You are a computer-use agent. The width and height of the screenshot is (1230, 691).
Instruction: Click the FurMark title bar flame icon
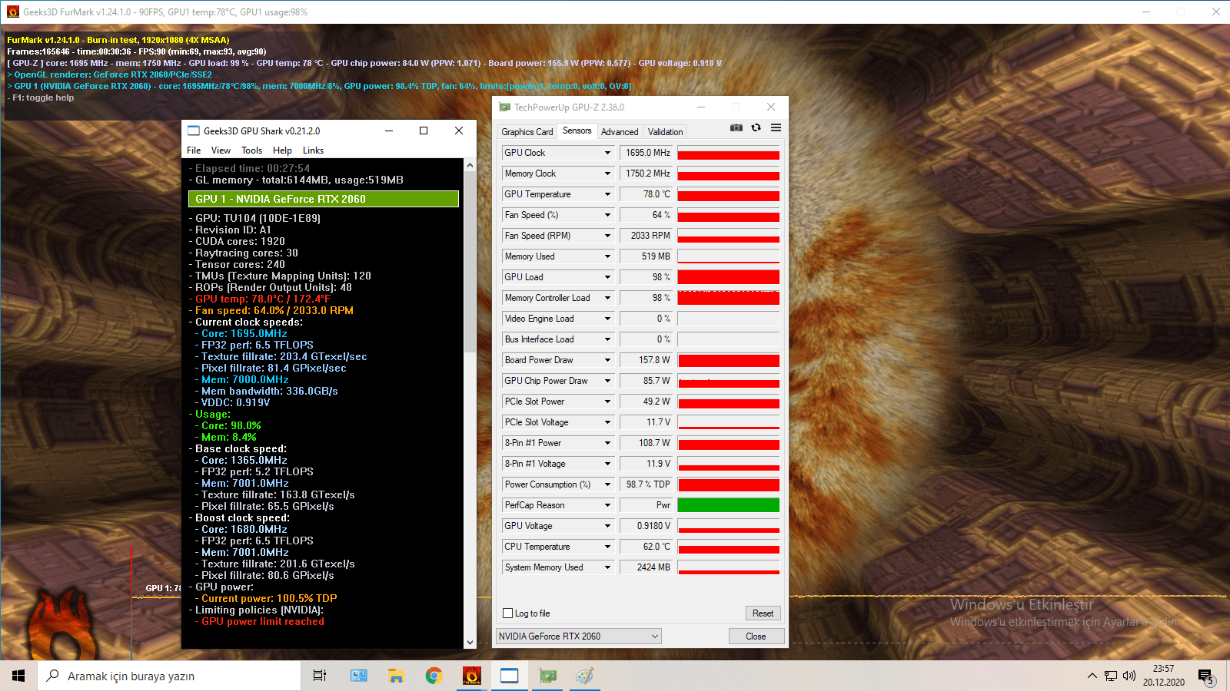coord(12,12)
